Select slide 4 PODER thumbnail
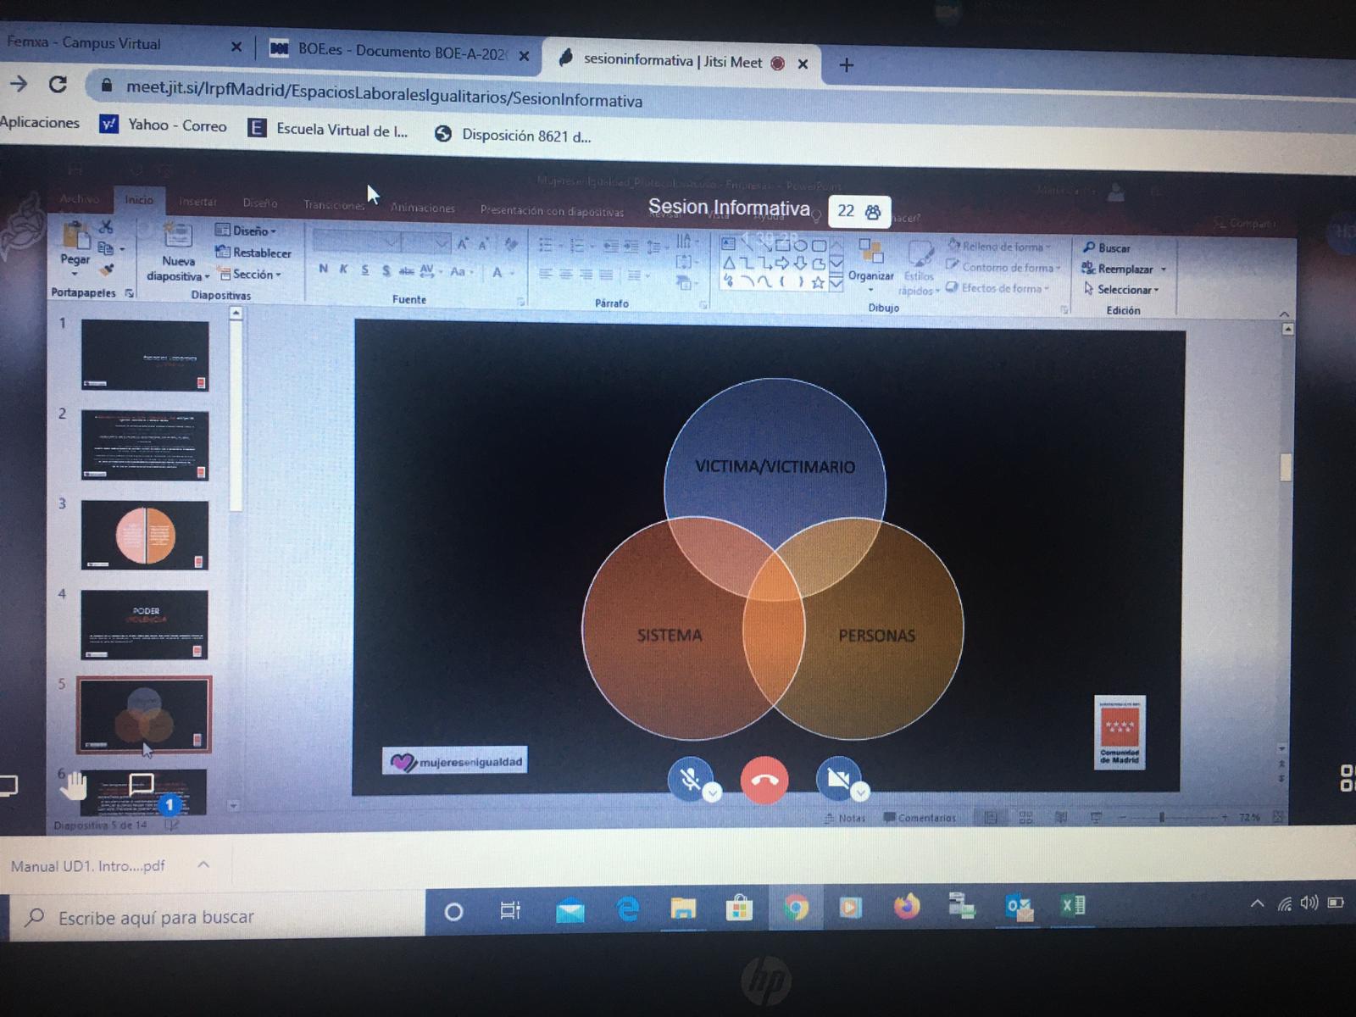Screen dimensions: 1356x1017 coord(145,625)
